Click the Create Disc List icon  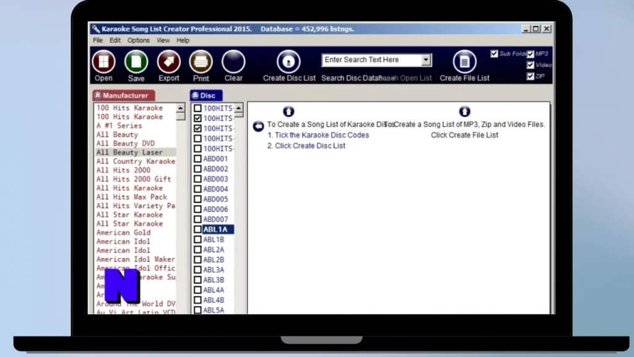point(289,61)
